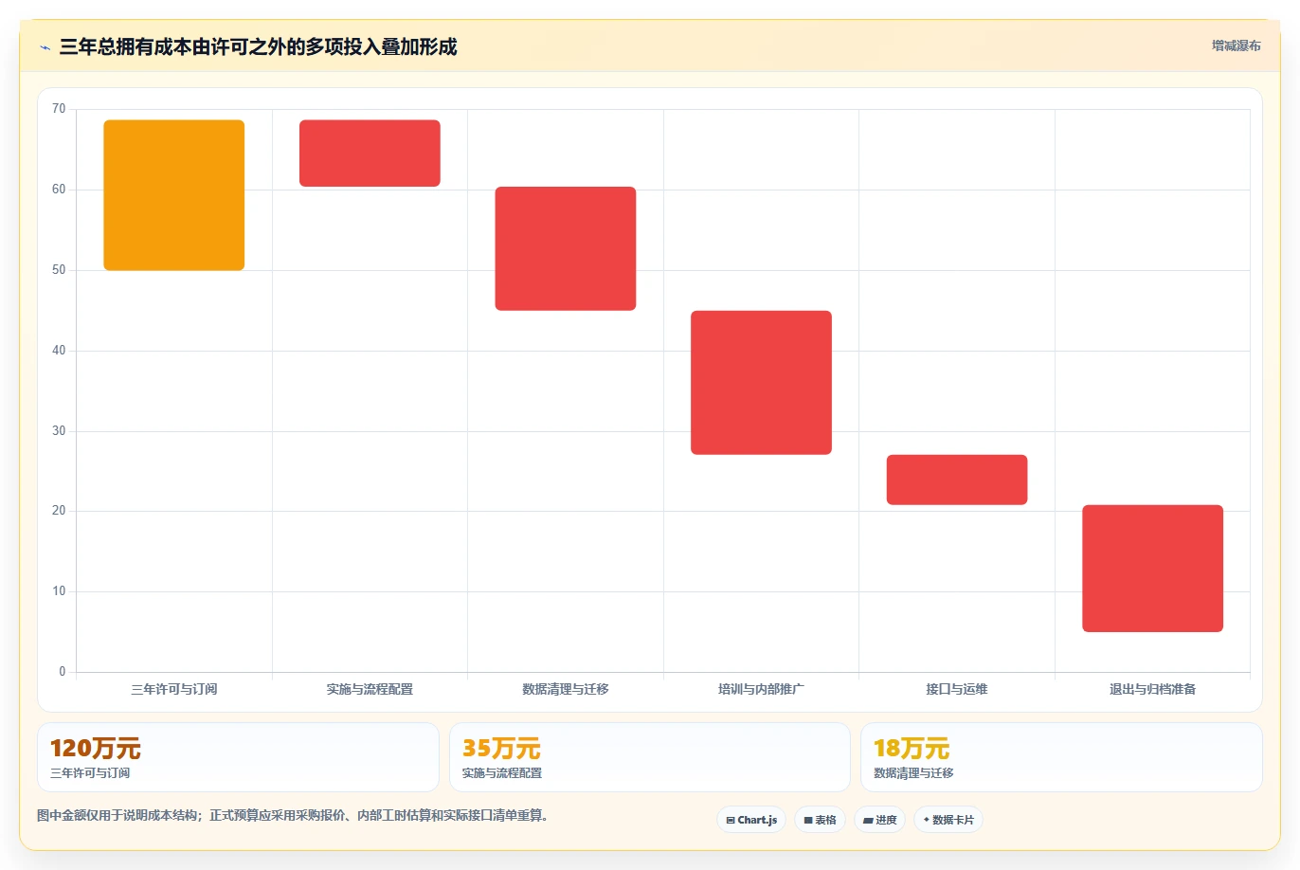Click the x-axis label 接口与运维

pos(957,689)
